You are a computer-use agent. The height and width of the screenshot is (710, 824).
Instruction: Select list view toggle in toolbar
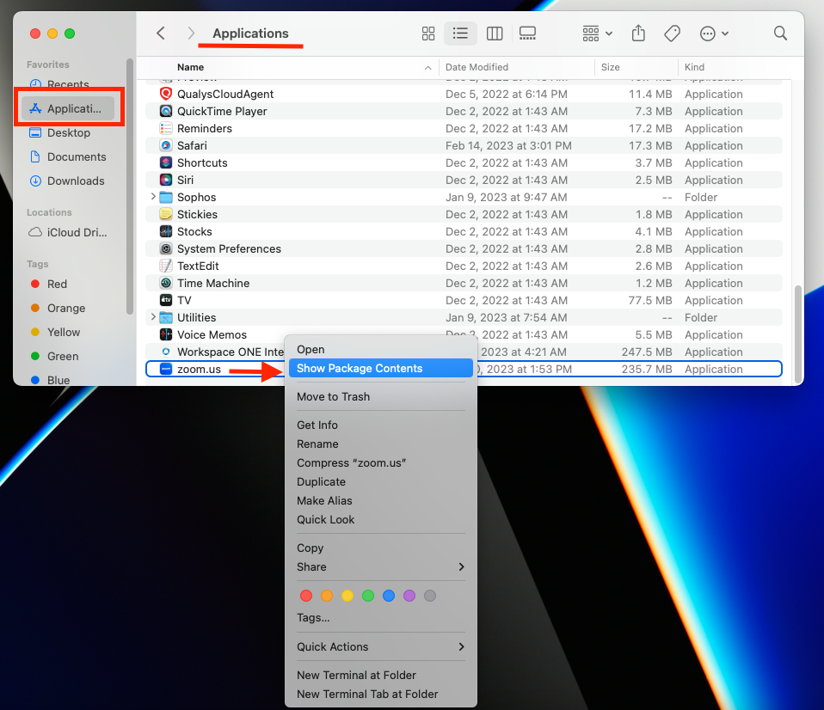(x=461, y=34)
